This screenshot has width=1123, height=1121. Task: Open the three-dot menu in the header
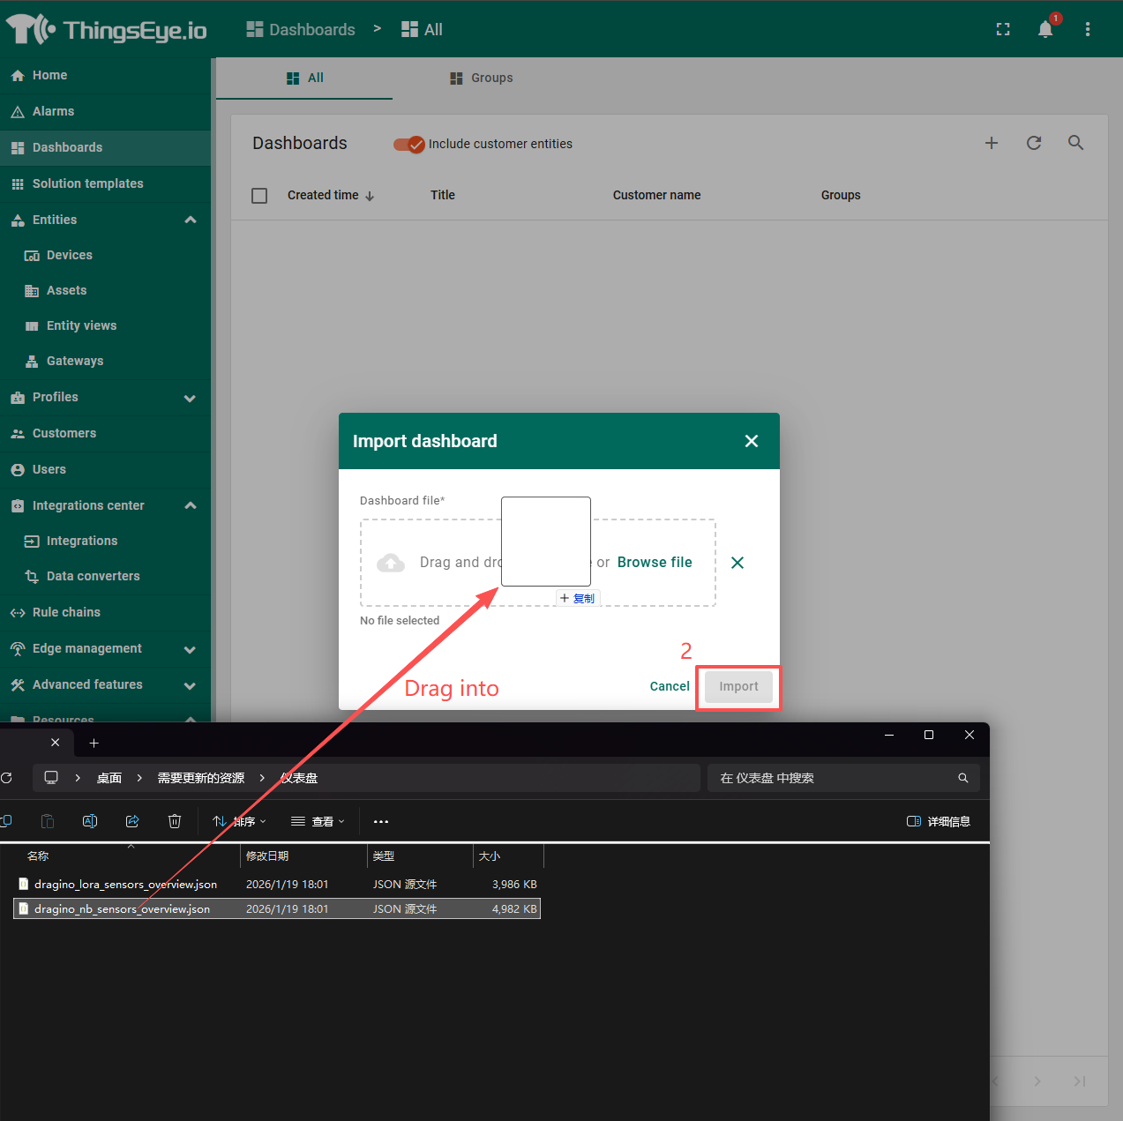[1088, 30]
